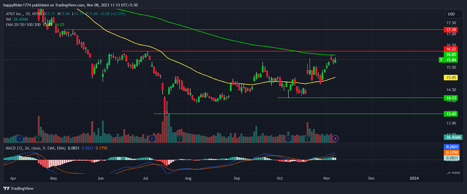Click the 17.50 price axis tick
The height and width of the screenshot is (194, 467).
[x=451, y=23]
